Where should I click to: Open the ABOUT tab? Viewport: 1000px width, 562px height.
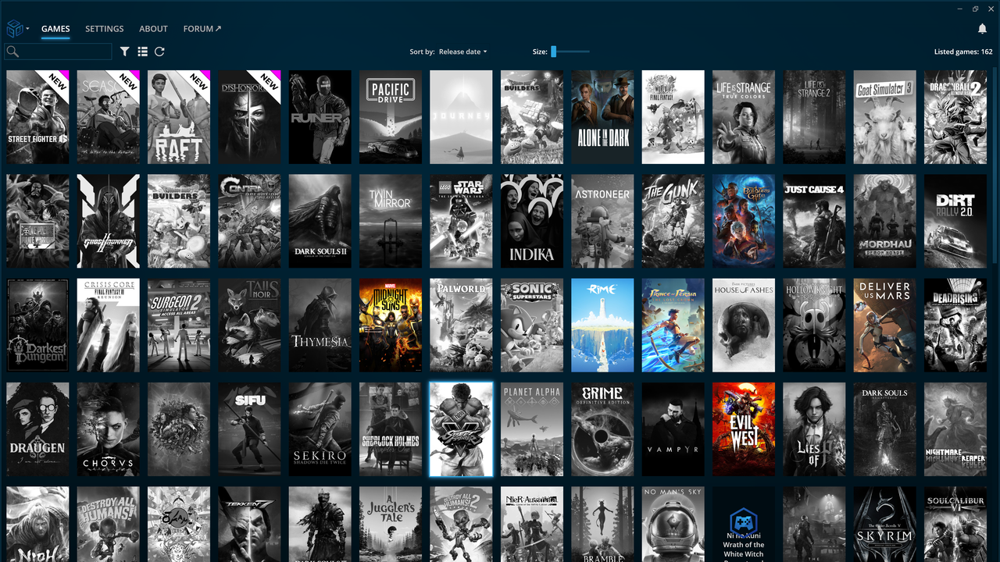(x=153, y=29)
